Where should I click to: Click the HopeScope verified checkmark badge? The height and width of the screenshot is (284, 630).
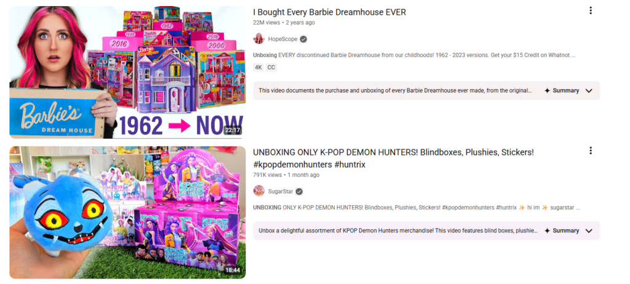point(304,39)
